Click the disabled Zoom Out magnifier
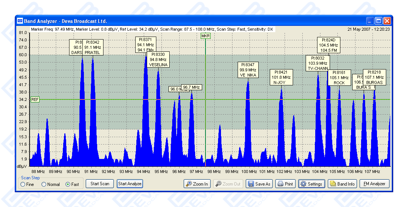The image size is (408, 207). click(228, 184)
